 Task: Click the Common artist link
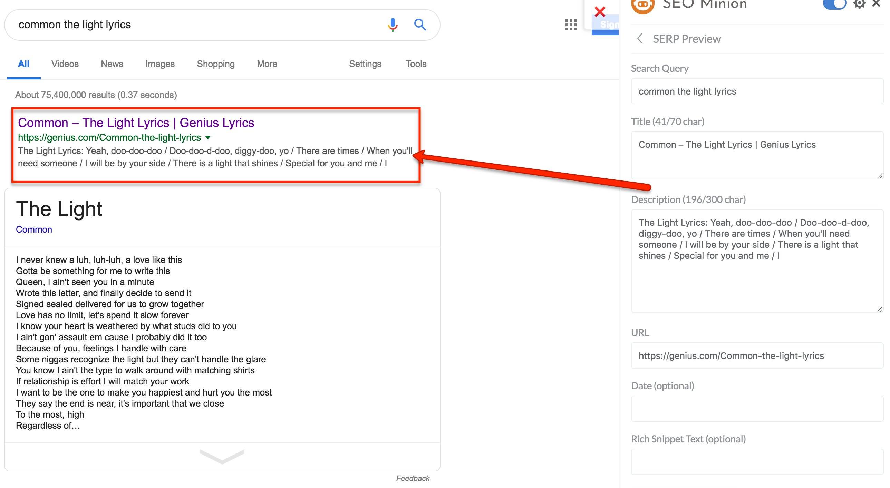tap(34, 230)
